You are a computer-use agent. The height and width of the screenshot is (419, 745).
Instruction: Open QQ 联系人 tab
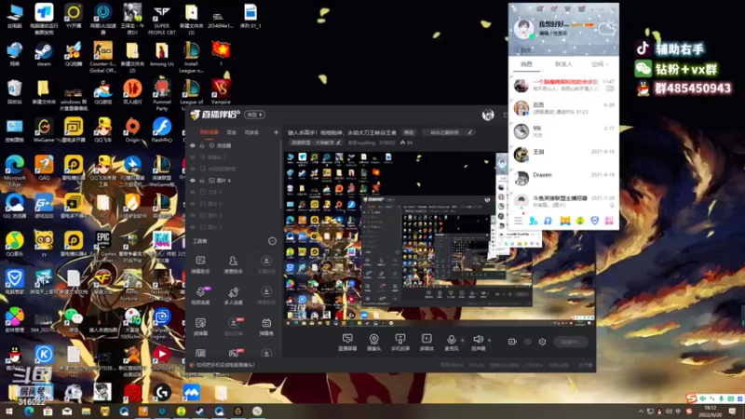pyautogui.click(x=563, y=63)
